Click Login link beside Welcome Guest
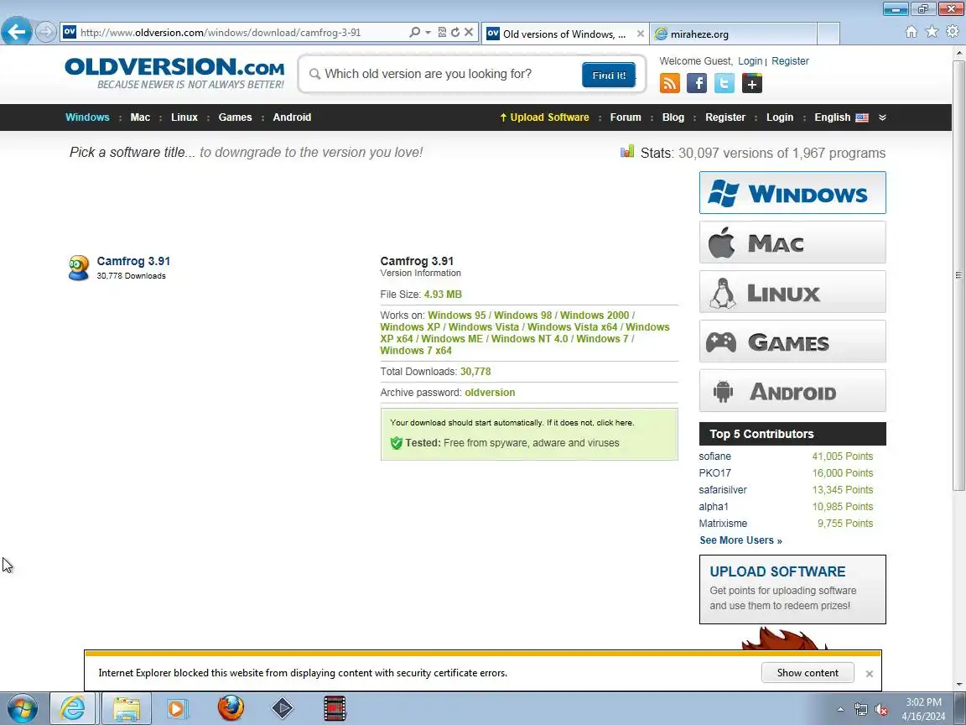 click(x=750, y=61)
